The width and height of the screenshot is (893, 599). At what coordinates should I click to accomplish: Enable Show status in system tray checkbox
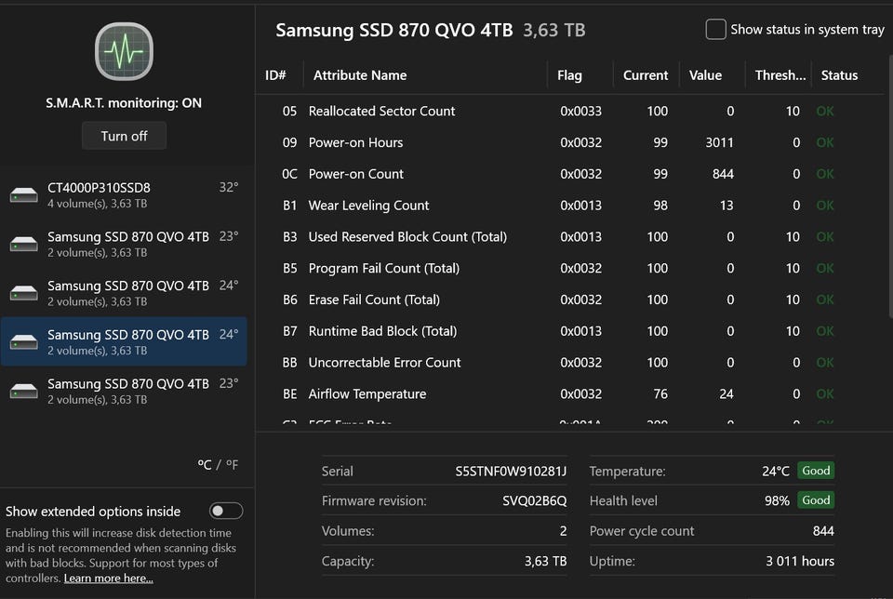click(715, 30)
